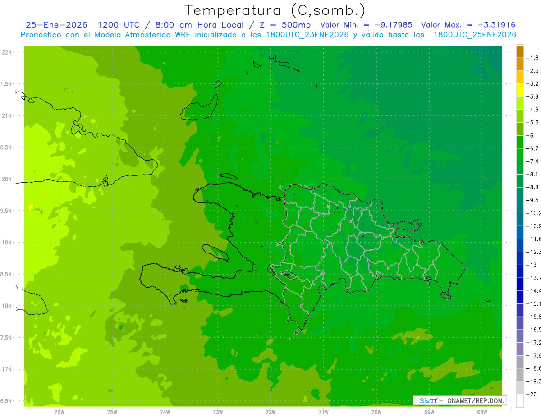Click the '68W' longitude label
Screen dimensions: 541x418
pyautogui.click(x=482, y=412)
